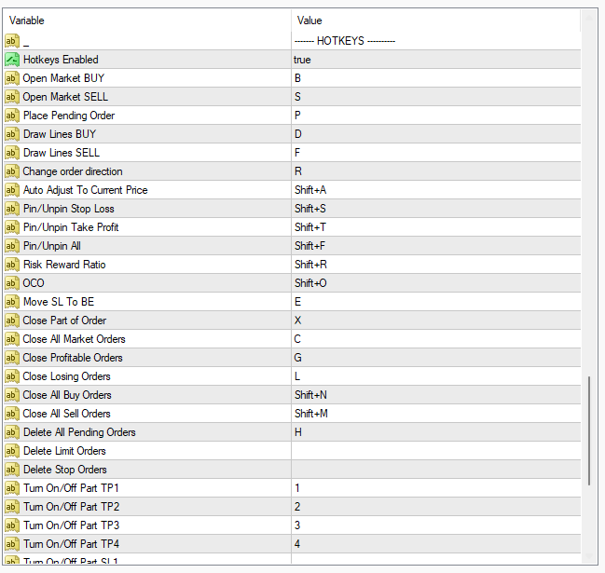Screen dimensions: 605x573
Task: Click the icon beside Delete Limit Orders
Action: (x=12, y=451)
